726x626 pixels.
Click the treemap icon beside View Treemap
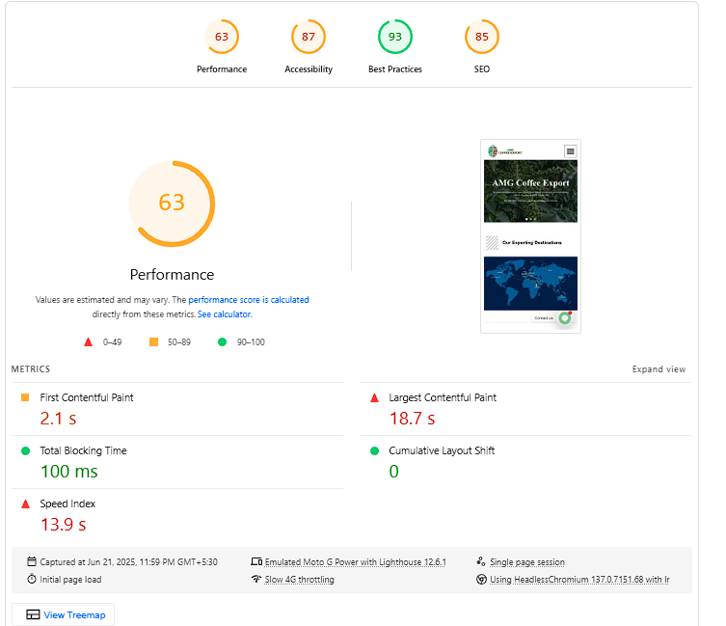(33, 614)
